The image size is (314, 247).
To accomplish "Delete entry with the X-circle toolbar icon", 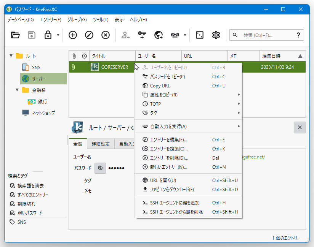I will point(106,35).
